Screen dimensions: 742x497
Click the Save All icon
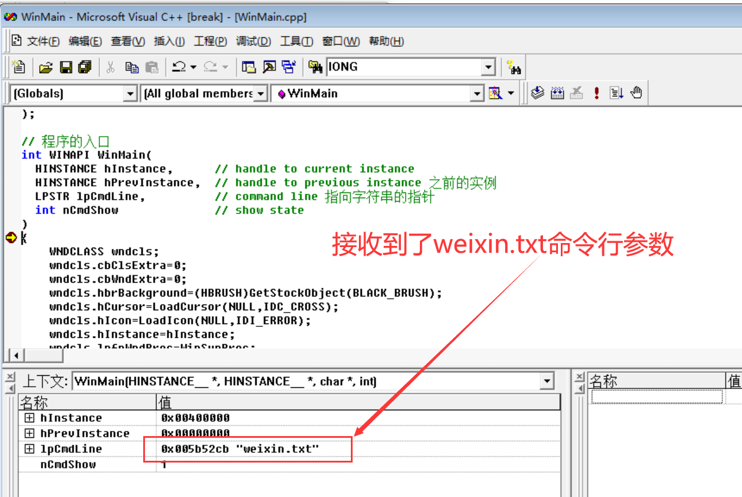pos(85,67)
